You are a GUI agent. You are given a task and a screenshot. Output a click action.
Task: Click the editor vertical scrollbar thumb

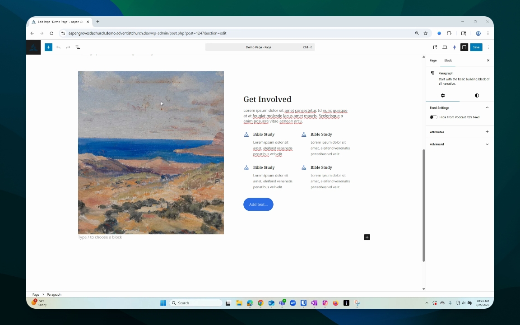click(423, 206)
